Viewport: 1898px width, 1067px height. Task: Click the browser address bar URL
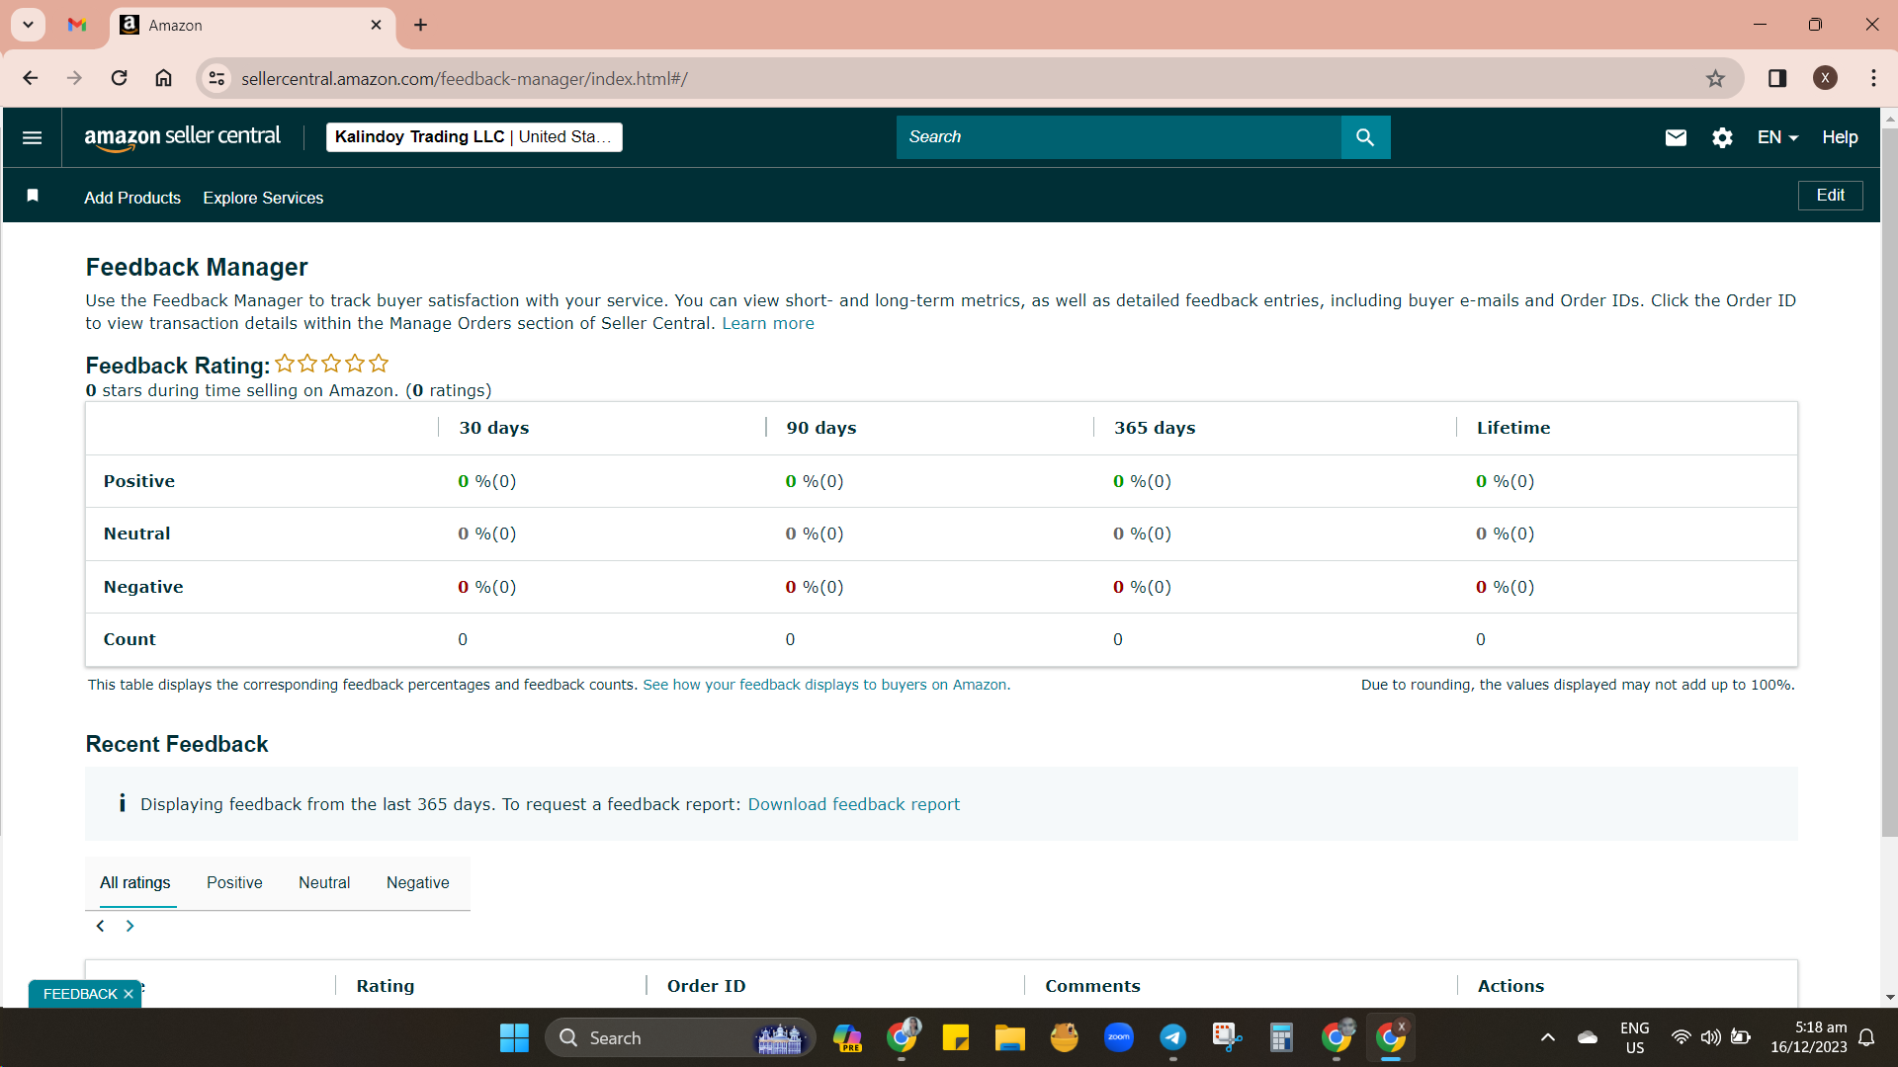[x=465, y=78]
